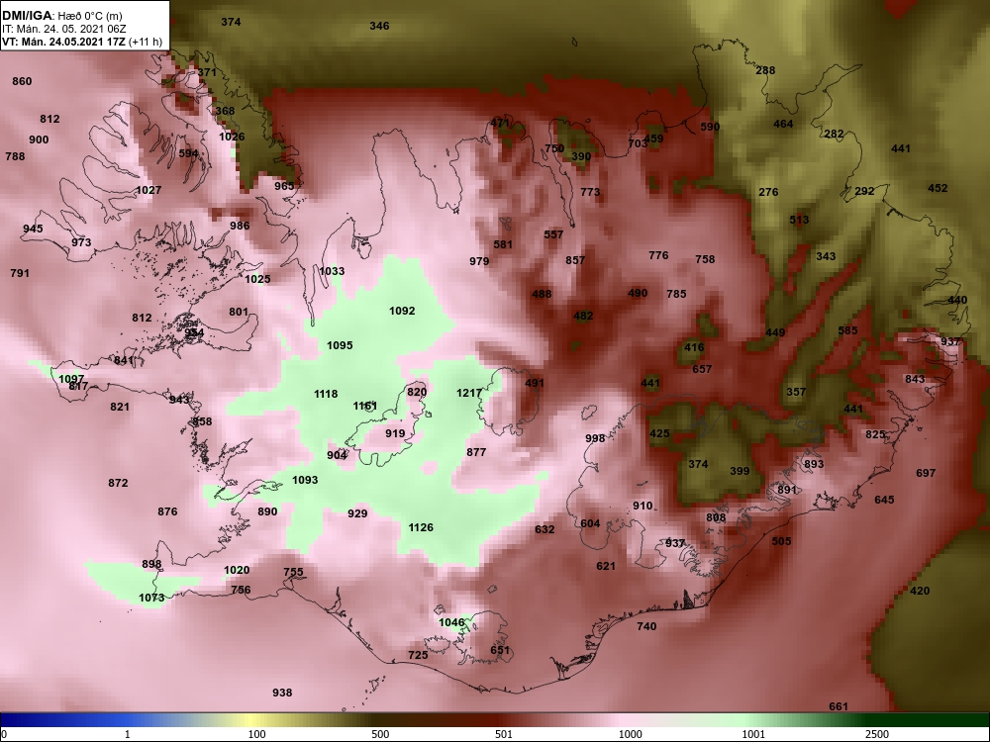Viewport: 990px width, 742px height.
Task: Click the freezing level value 1093
Action: coord(305,480)
